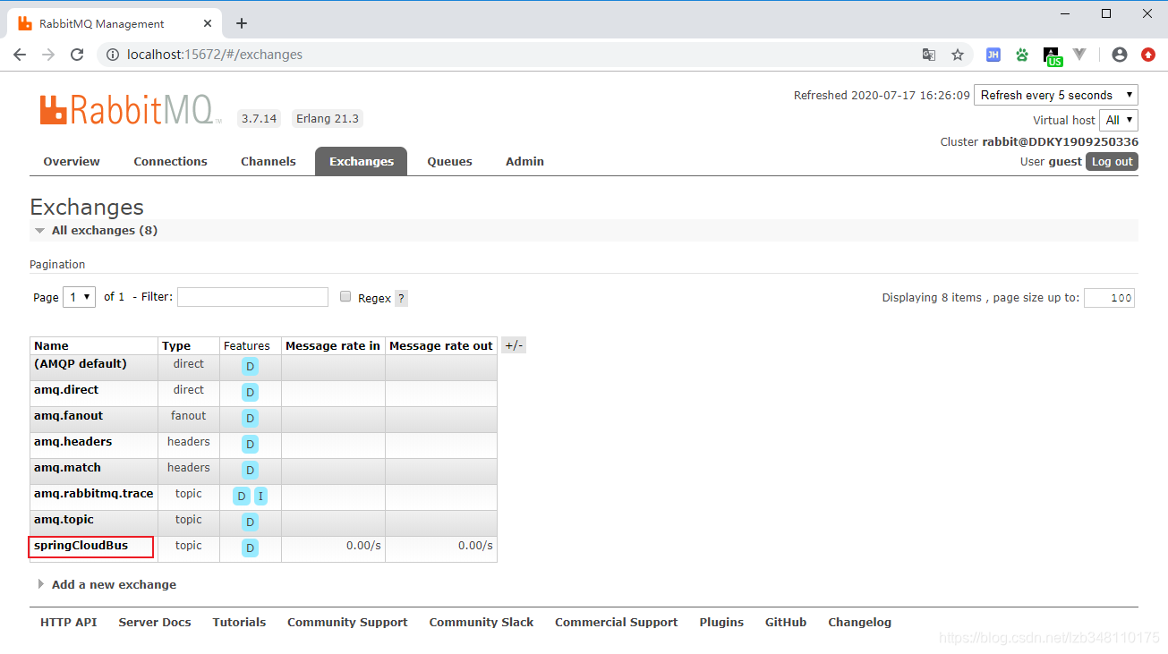Bookmark this page with the star icon

[x=958, y=55]
